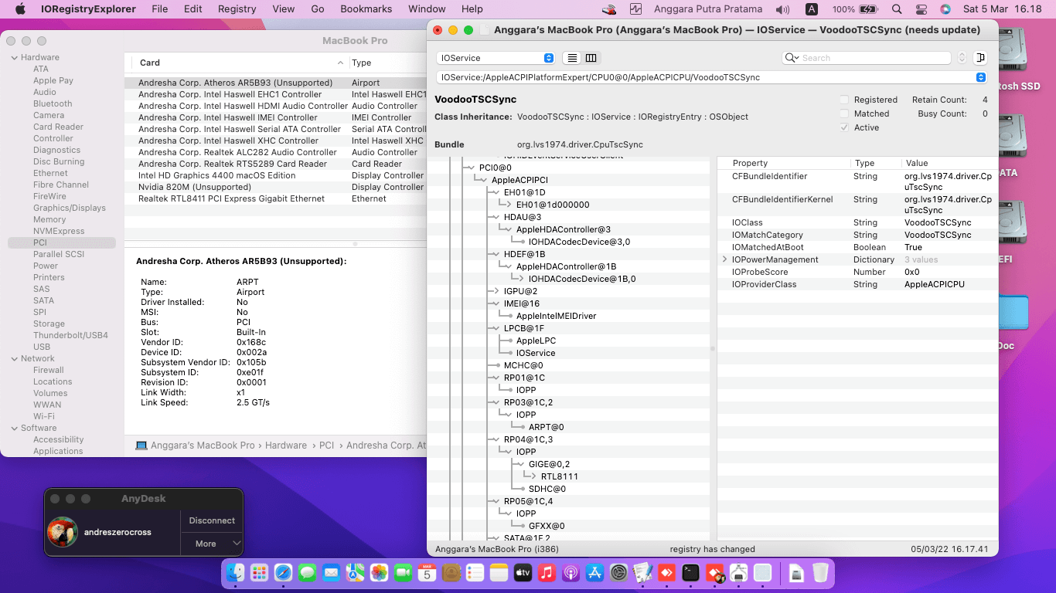Open Control Center in menu bar
This screenshot has width=1056, height=593.
pyautogui.click(x=921, y=9)
